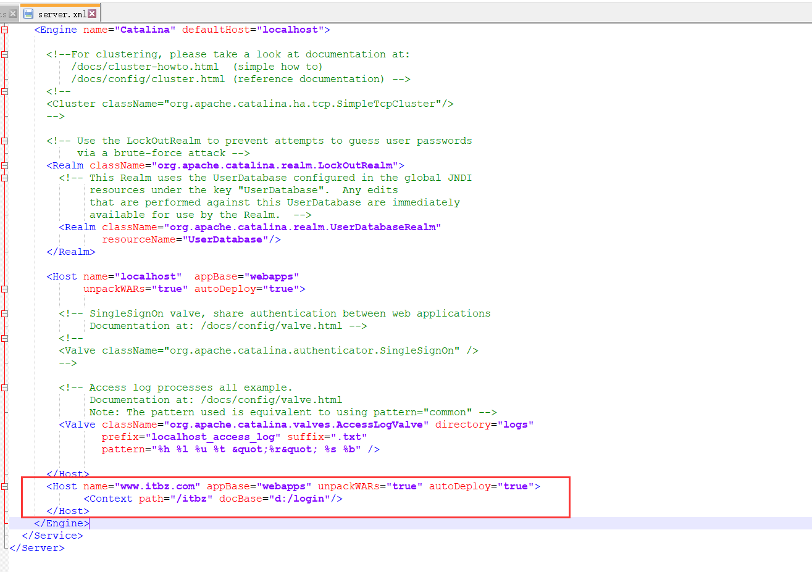Click the Context path="/itbz" attribute
The image size is (812, 572).
[176, 499]
